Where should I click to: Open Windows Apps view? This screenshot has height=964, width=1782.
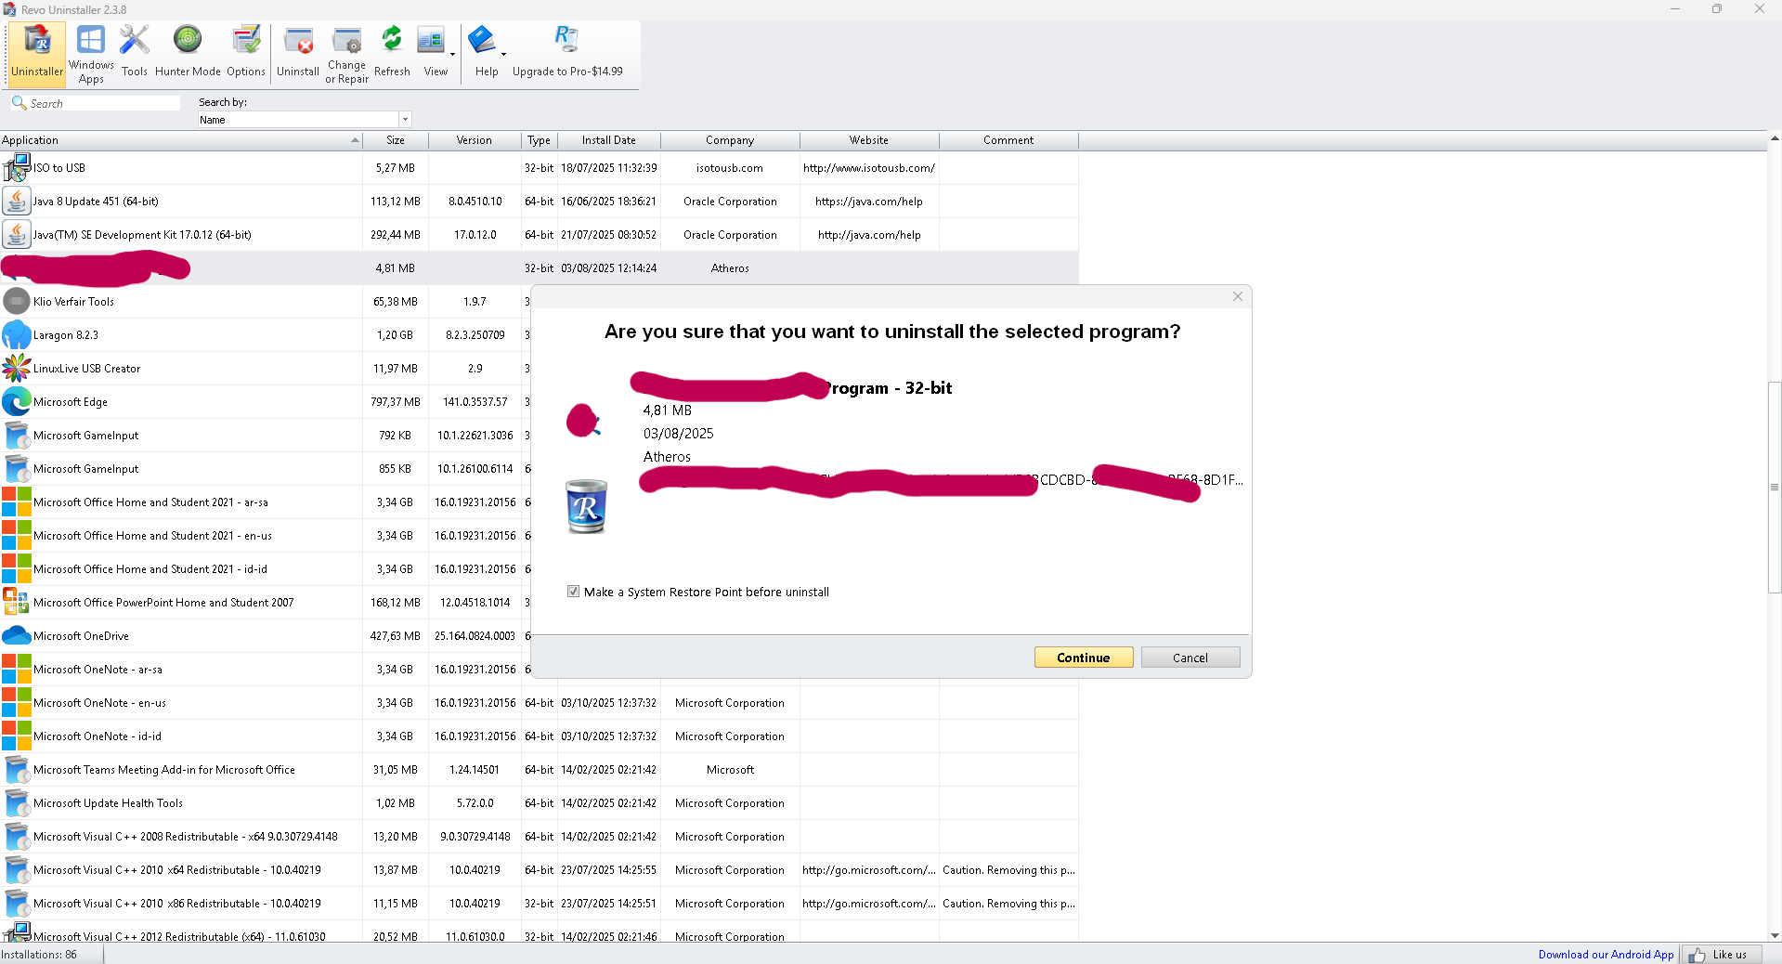pos(91,53)
